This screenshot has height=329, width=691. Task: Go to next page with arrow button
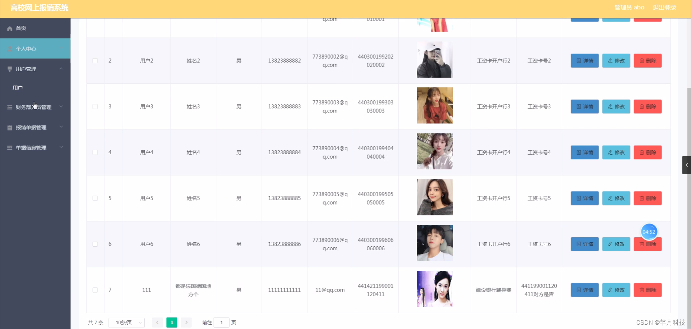tap(186, 323)
